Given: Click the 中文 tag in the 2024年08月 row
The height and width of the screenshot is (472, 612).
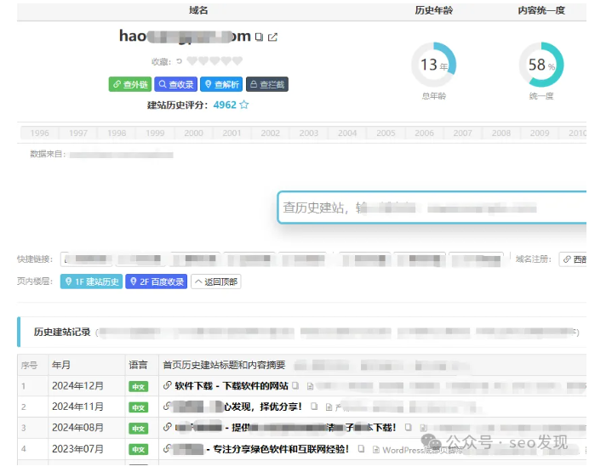Looking at the screenshot, I should tap(139, 429).
